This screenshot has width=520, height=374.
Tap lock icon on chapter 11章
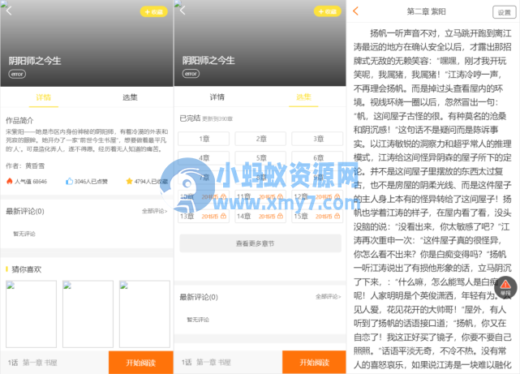click(x=280, y=196)
